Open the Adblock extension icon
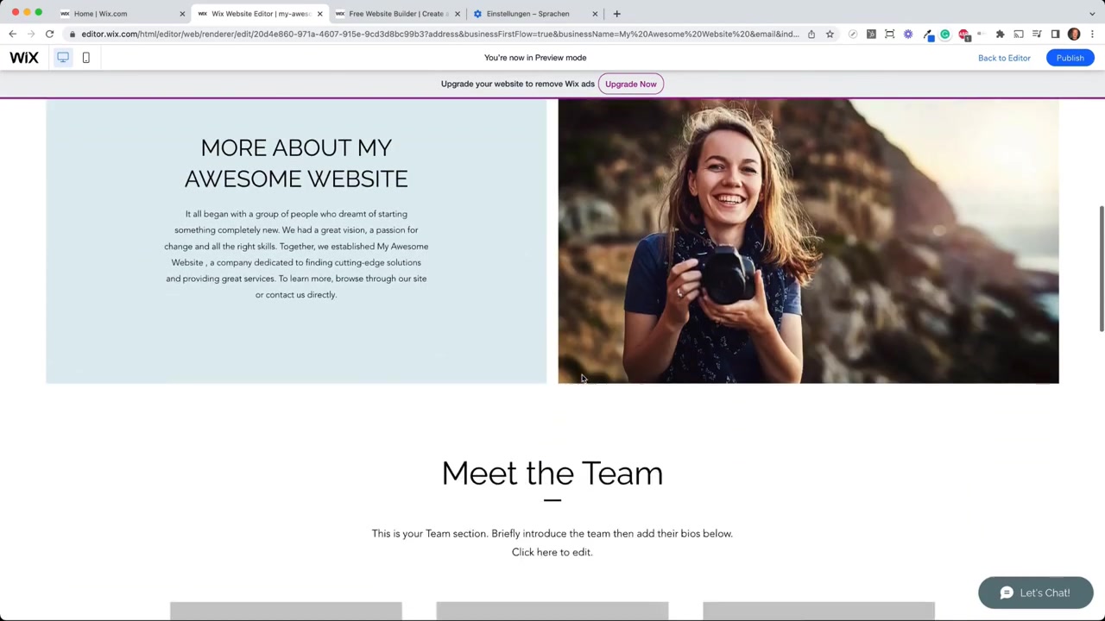1105x621 pixels. (964, 34)
